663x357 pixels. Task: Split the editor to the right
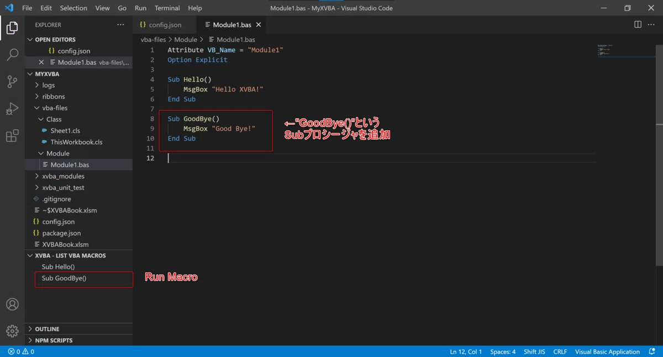point(638,25)
